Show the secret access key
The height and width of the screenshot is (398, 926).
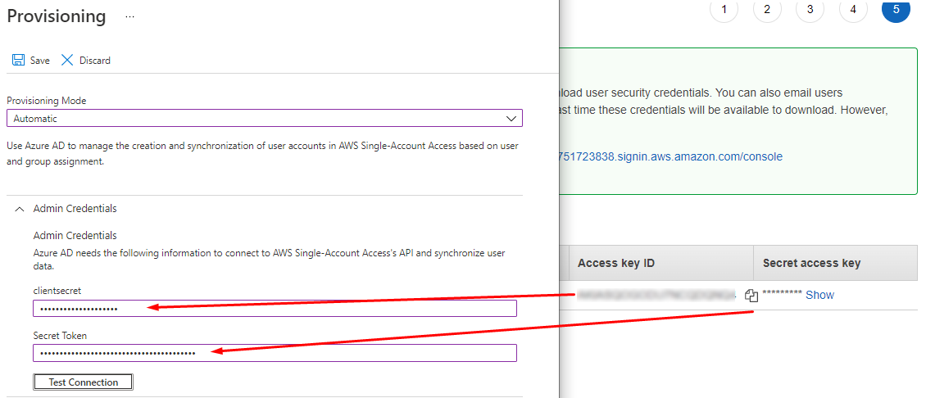[x=819, y=295]
